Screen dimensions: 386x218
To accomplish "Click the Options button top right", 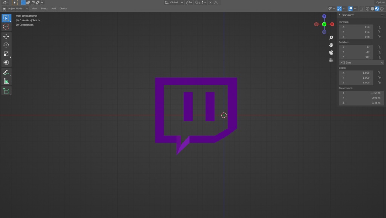I will point(381,2).
